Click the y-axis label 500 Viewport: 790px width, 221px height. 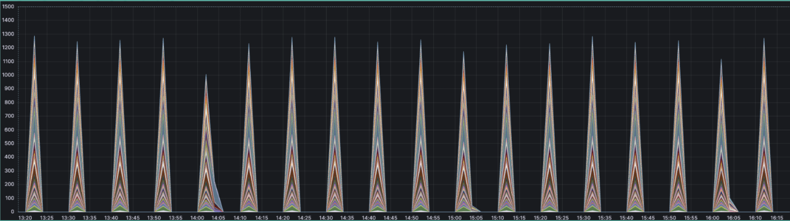[x=9, y=143]
